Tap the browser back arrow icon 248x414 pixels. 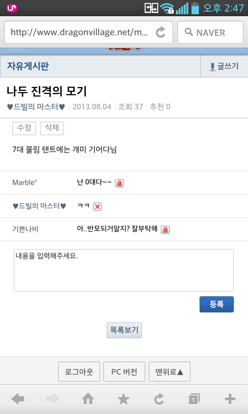point(17,399)
